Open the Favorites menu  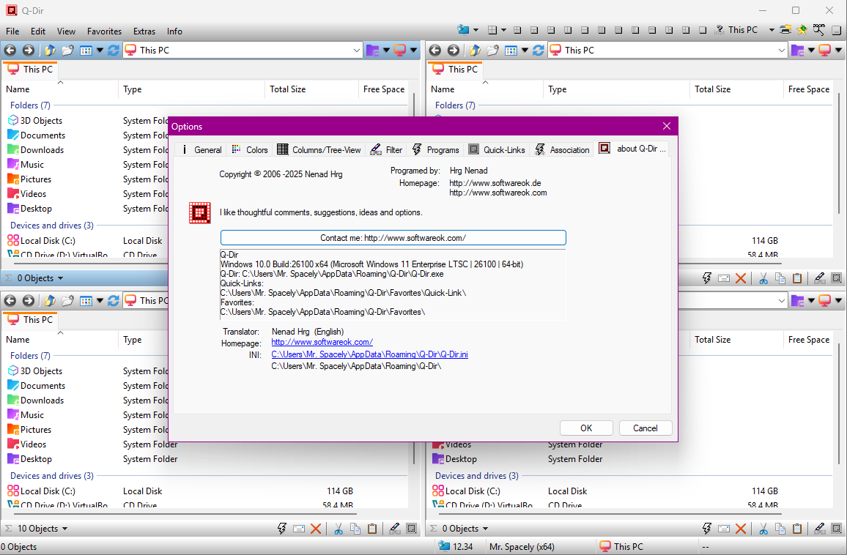(x=104, y=31)
